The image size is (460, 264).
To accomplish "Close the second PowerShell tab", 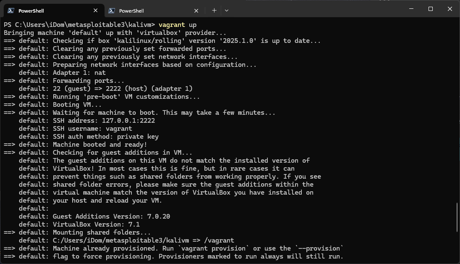I will coord(196,11).
